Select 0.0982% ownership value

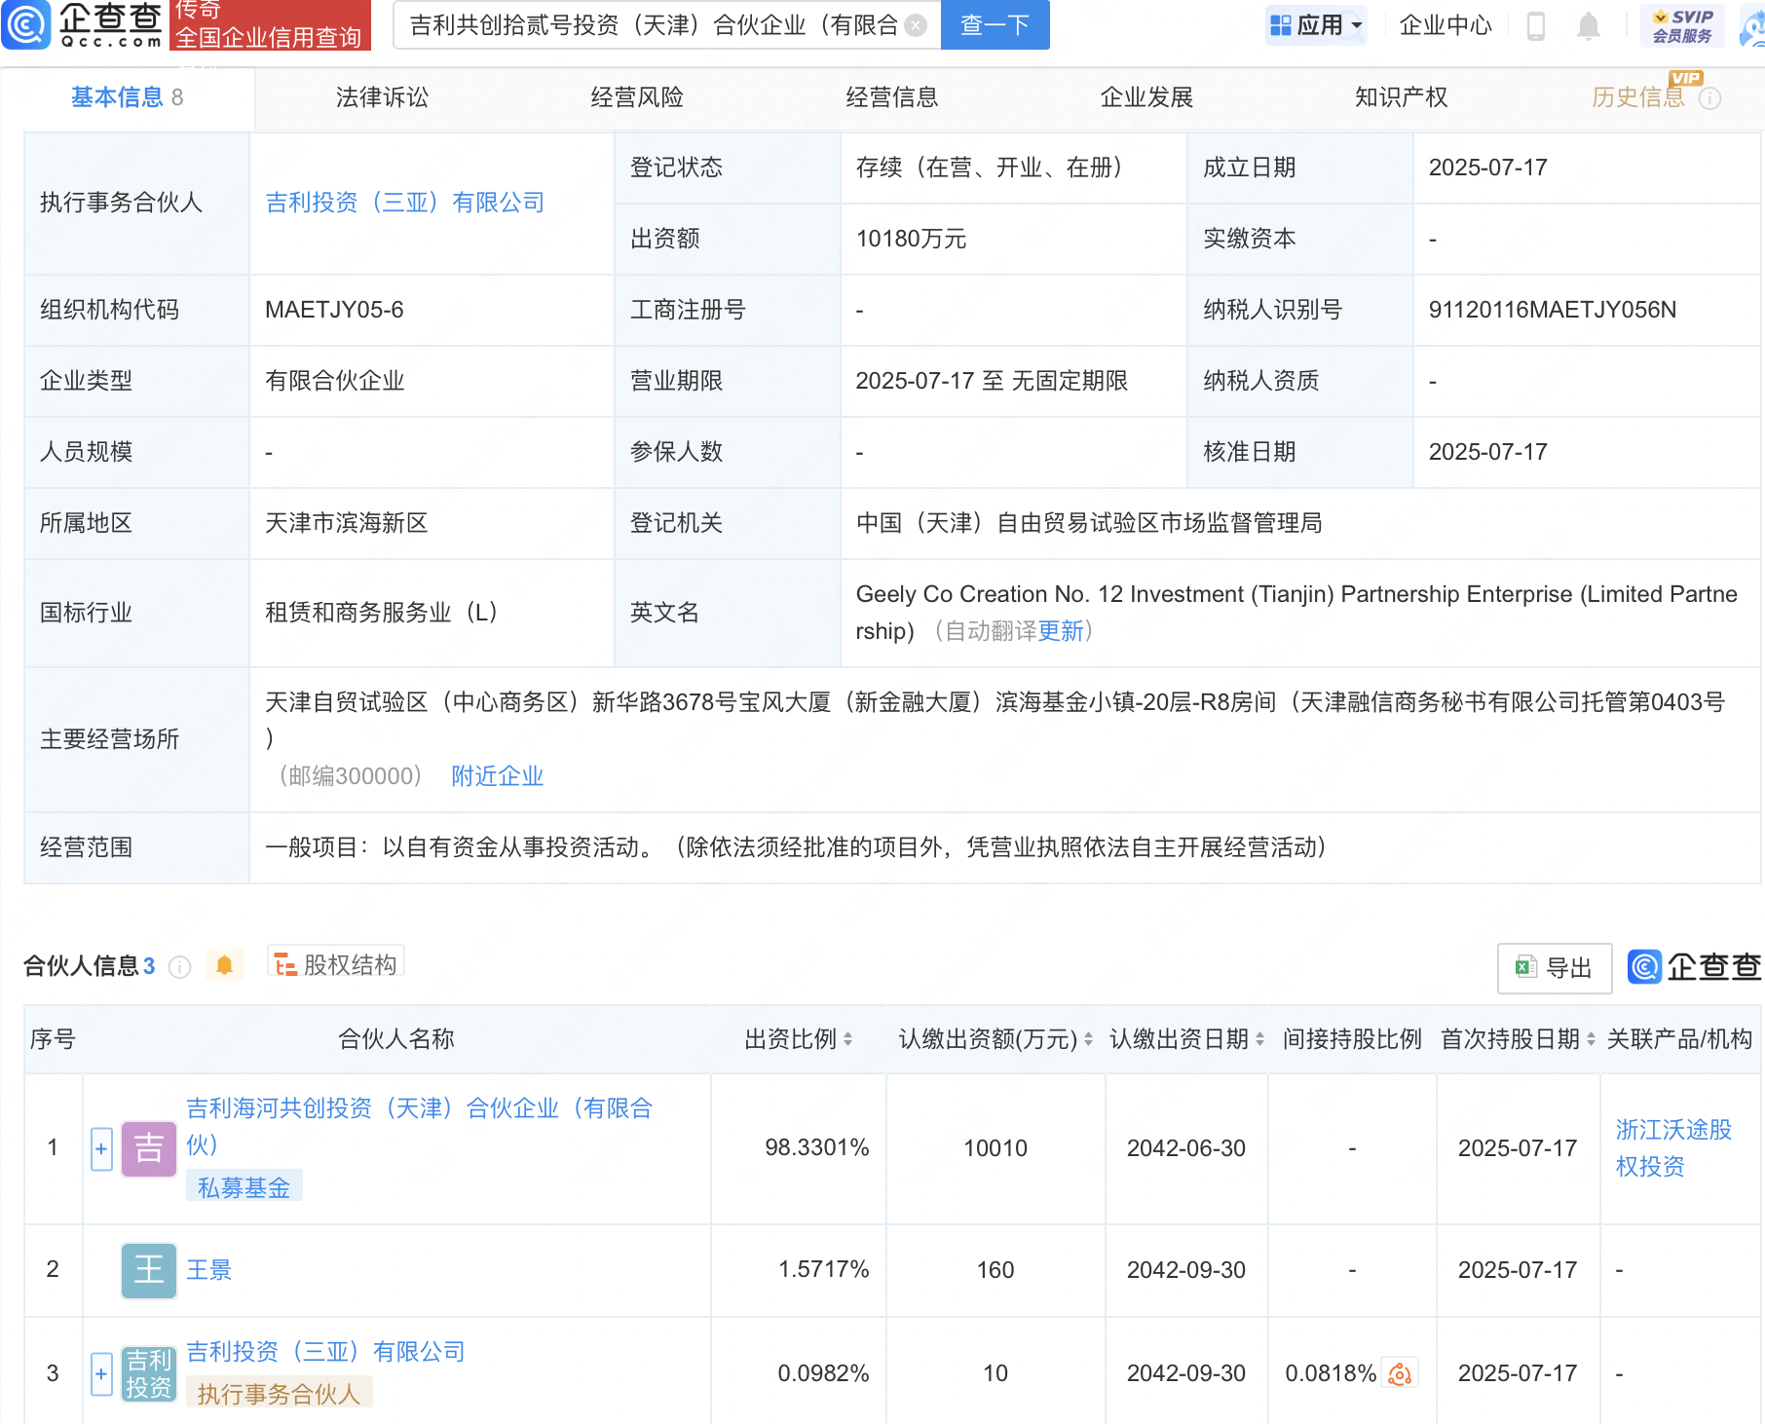coord(823,1373)
